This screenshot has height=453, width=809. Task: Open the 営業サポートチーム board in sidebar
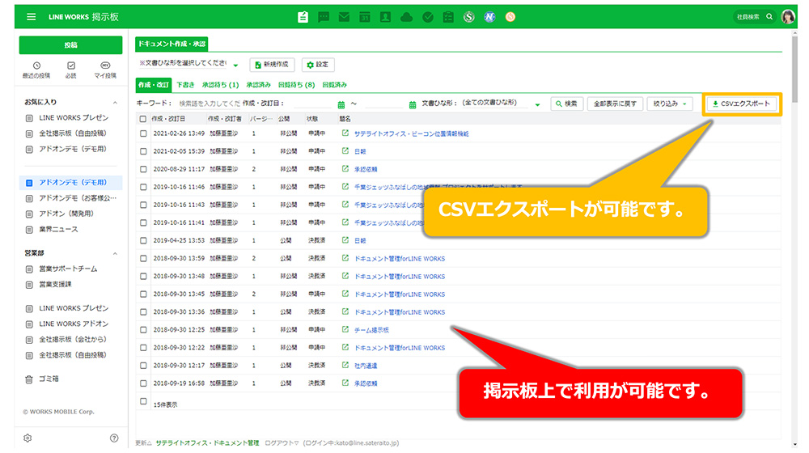68,269
